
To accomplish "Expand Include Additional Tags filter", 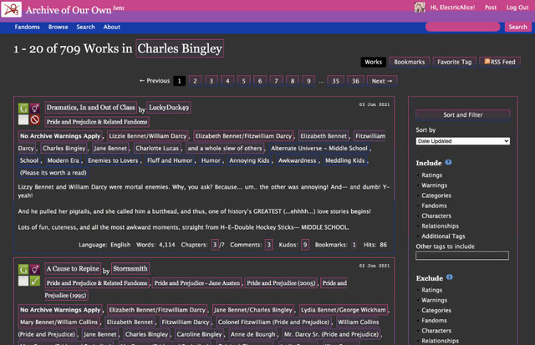I will coord(443,236).
